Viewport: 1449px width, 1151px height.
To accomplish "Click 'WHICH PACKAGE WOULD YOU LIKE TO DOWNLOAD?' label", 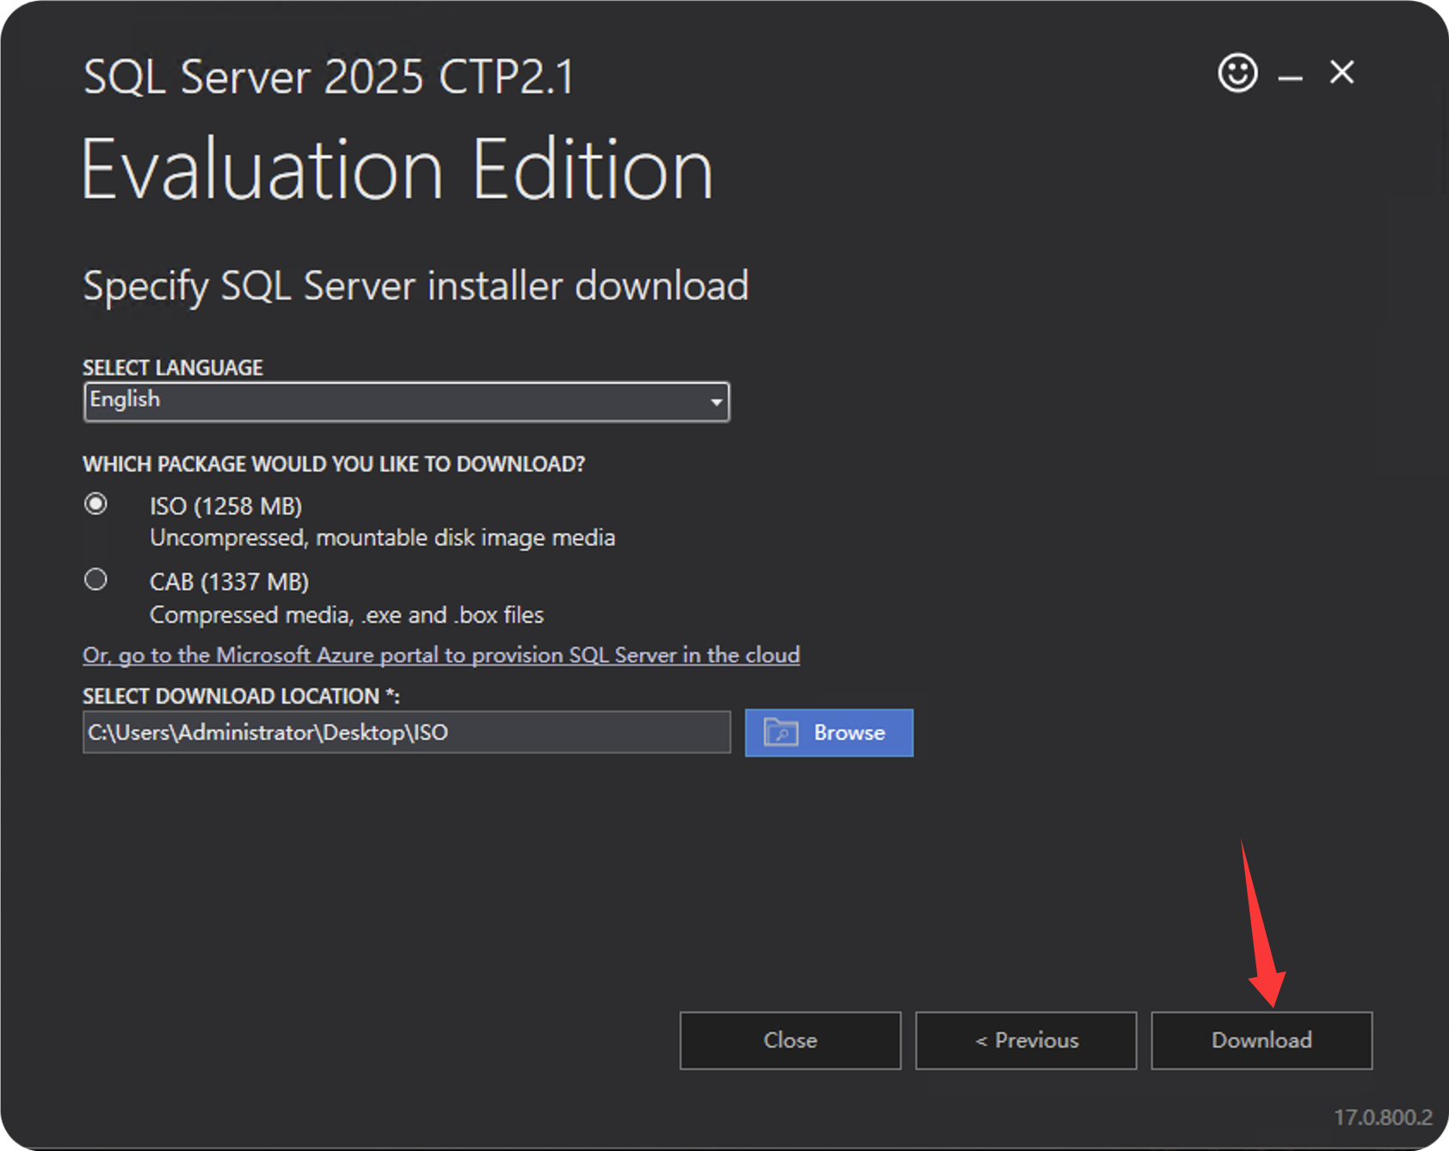I will coord(334,464).
